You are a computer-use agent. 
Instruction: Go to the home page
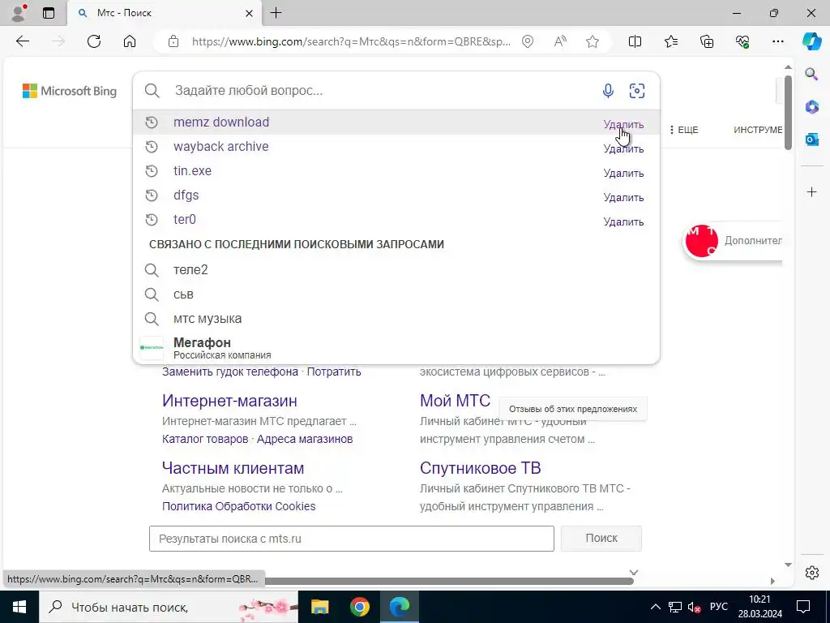pyautogui.click(x=130, y=41)
